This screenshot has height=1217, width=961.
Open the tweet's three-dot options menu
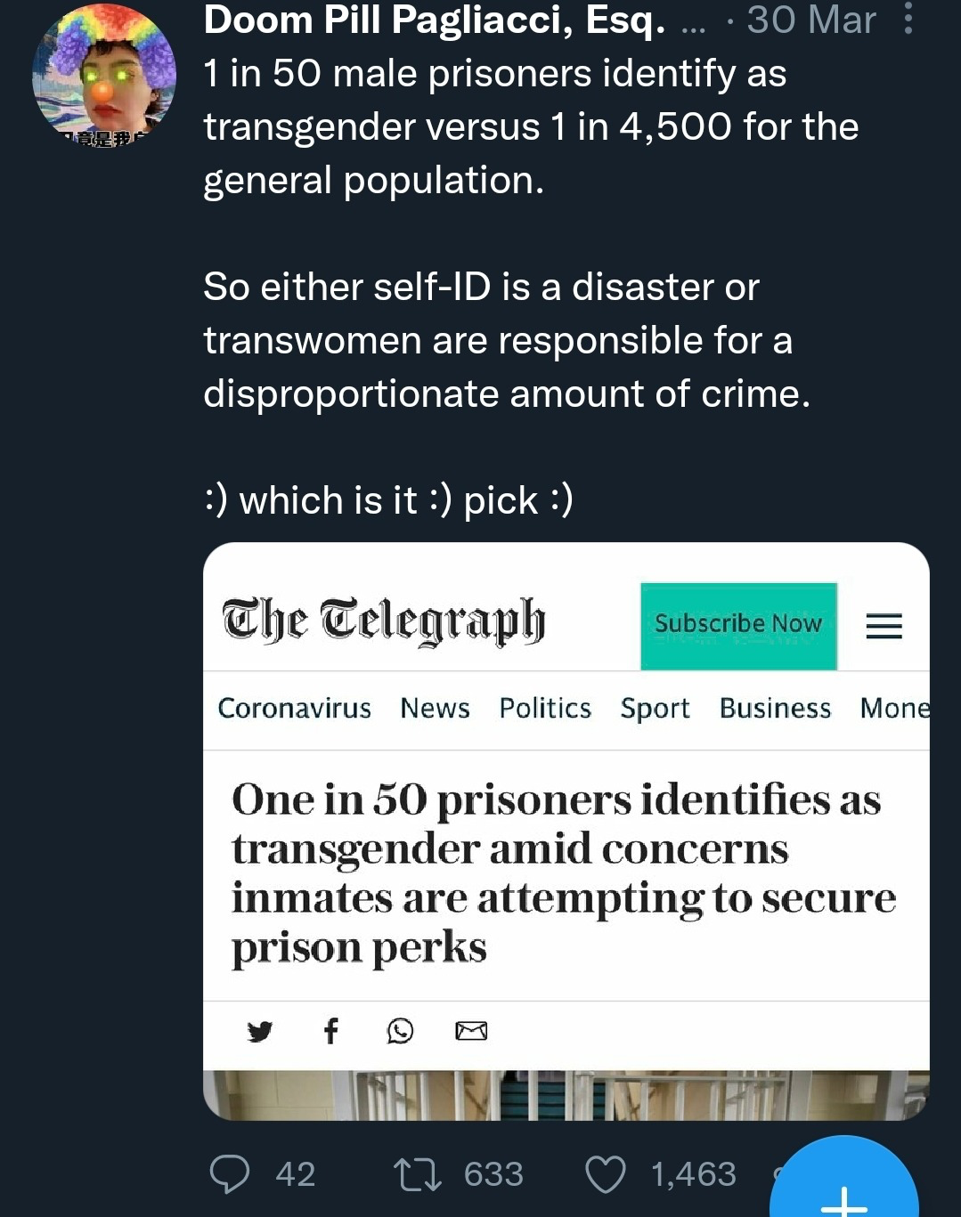coord(908,19)
